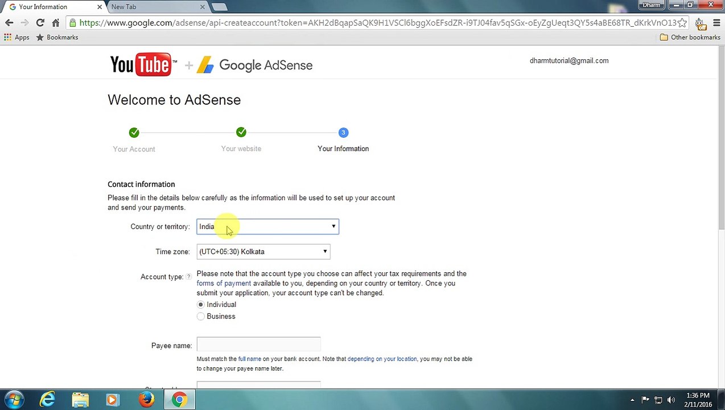Click the browser forward arrow
Viewport: 725px width, 410px height.
[24, 23]
